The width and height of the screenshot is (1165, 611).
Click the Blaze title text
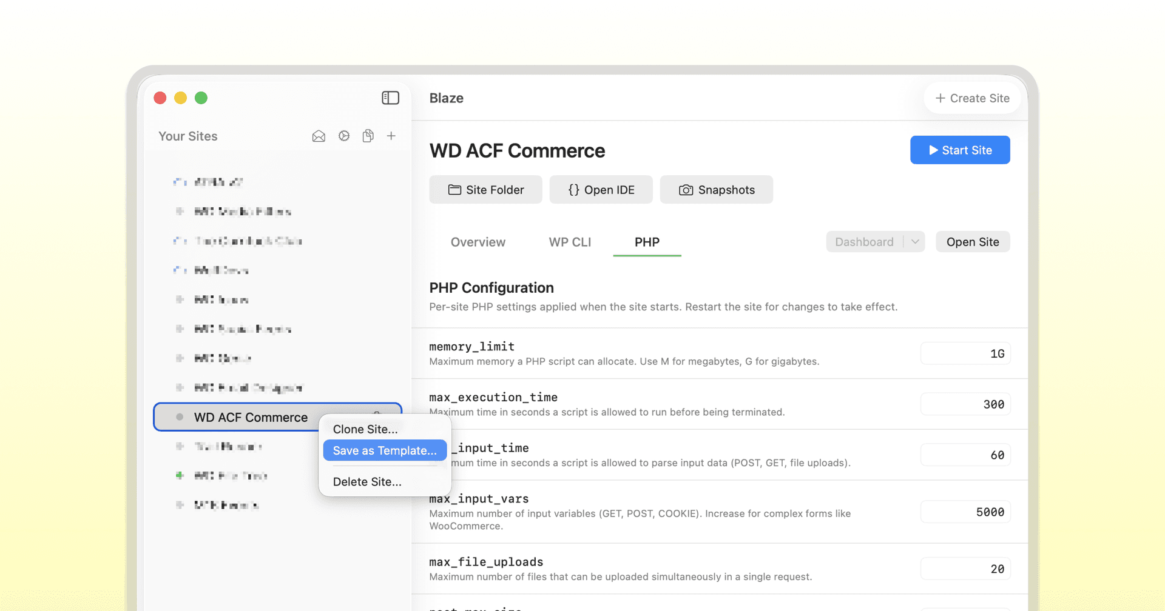[x=446, y=98]
